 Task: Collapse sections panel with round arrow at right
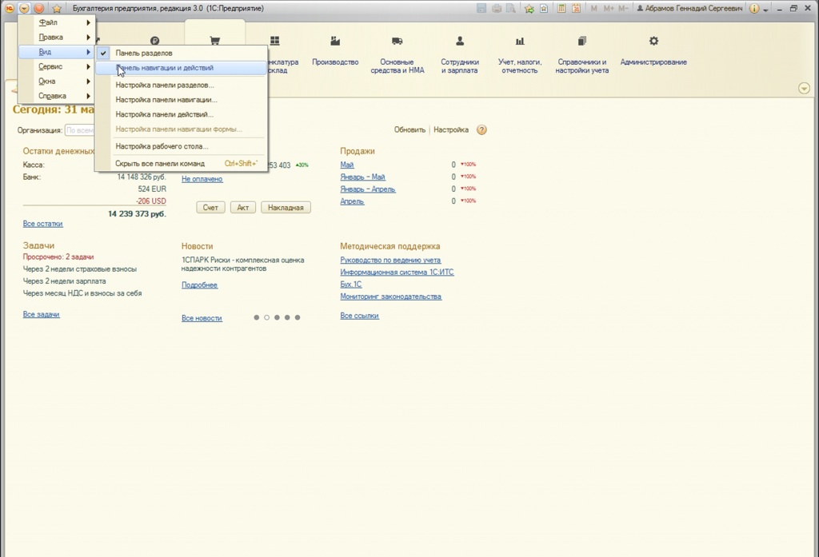tap(804, 88)
